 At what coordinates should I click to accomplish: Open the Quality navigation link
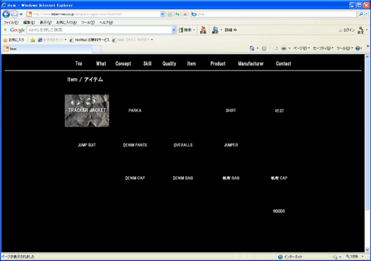(169, 64)
